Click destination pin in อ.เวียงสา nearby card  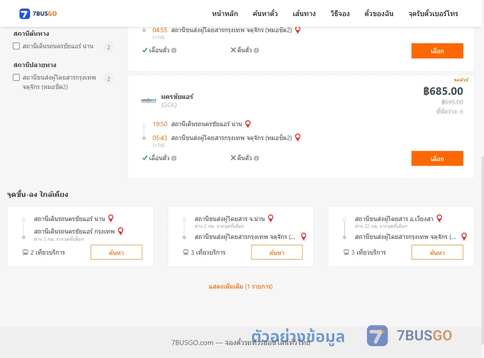coord(464,237)
